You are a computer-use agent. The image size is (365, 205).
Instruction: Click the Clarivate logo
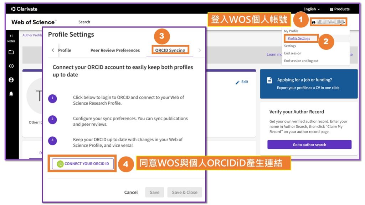tap(24, 9)
